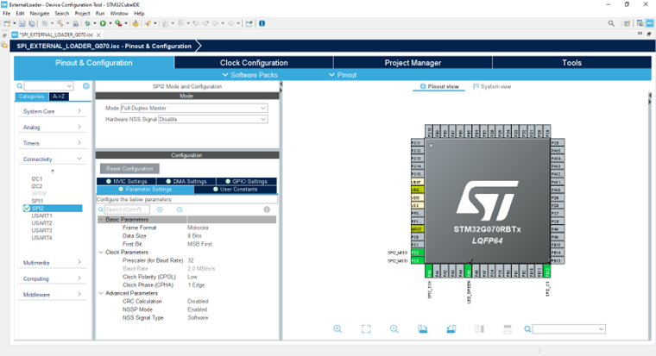Select the Categories view toggle
This screenshot has height=356, width=656.
pos(32,97)
